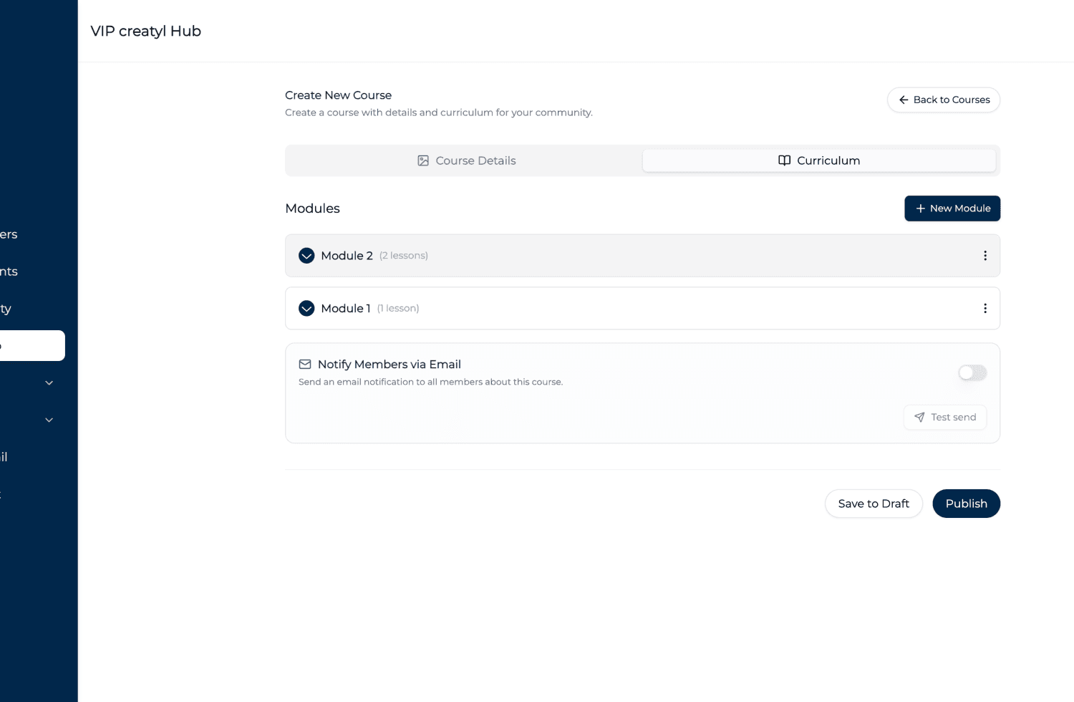The image size is (1074, 702).
Task: Click the image icon on Course Details tab
Action: tap(423, 160)
